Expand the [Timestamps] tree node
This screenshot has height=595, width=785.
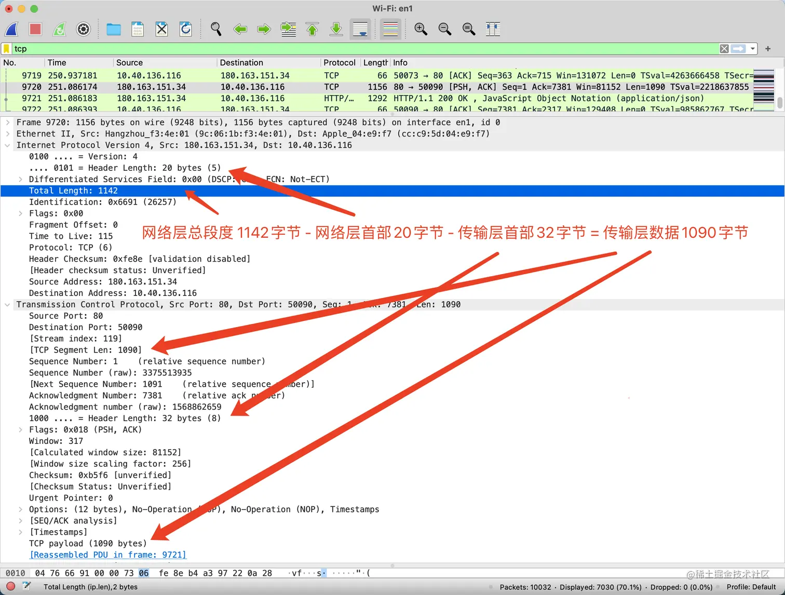coord(20,533)
